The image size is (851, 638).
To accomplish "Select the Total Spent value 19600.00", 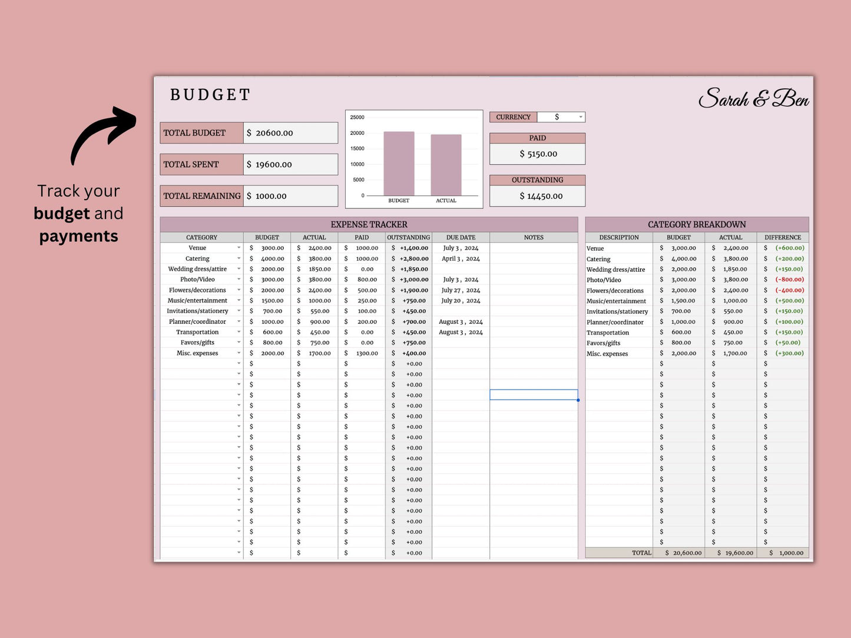I will (x=290, y=165).
